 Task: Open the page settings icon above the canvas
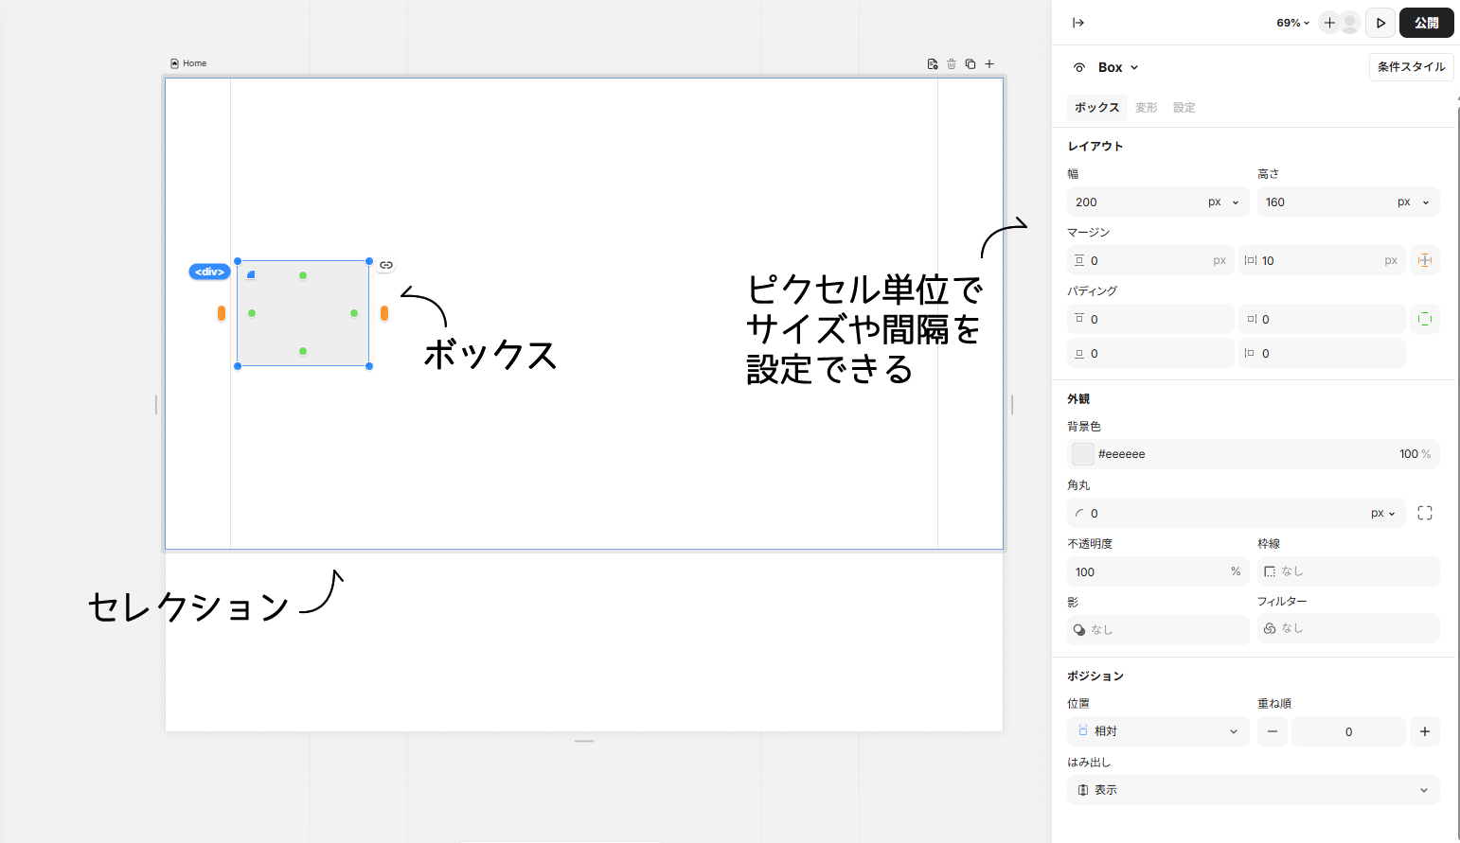pyautogui.click(x=932, y=63)
